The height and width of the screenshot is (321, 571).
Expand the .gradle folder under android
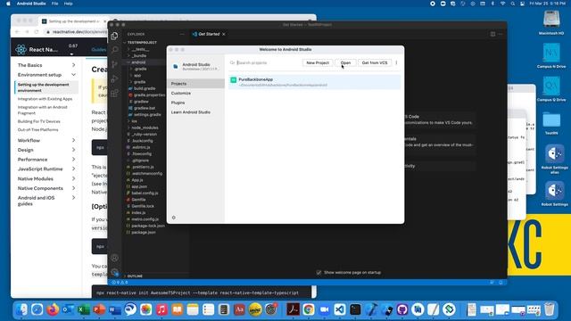(x=140, y=69)
